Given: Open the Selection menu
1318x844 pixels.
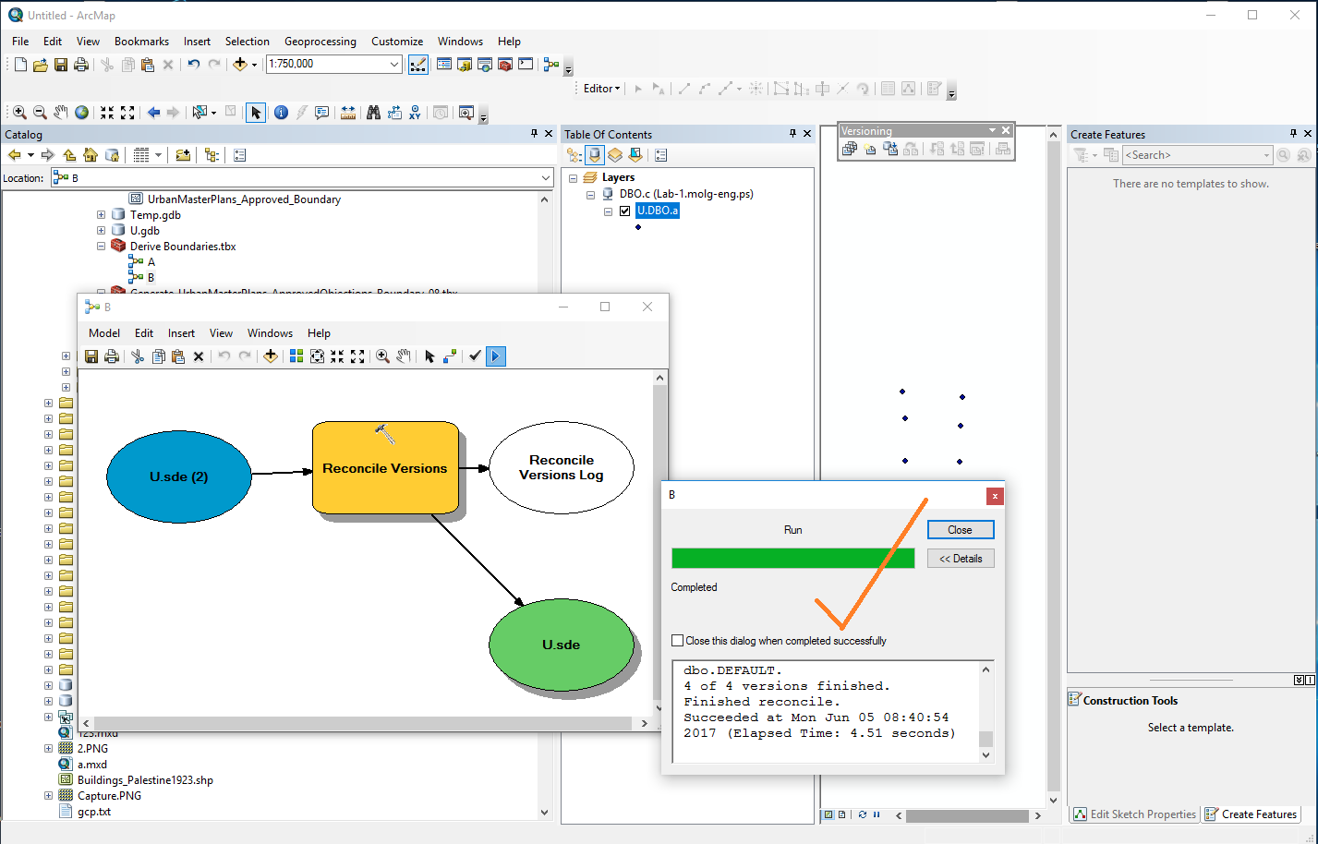Looking at the screenshot, I should (248, 42).
